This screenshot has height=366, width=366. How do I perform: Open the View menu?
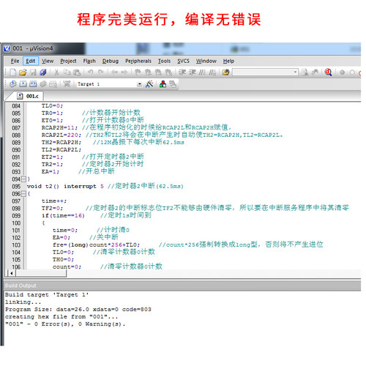48,61
